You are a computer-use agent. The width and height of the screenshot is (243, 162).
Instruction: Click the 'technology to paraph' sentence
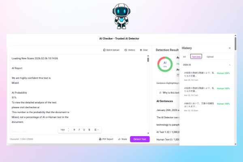point(168,125)
